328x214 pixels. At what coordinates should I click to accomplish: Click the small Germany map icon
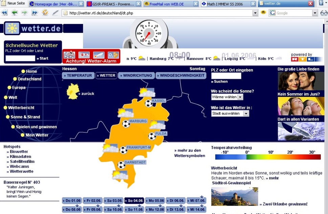click(x=72, y=91)
